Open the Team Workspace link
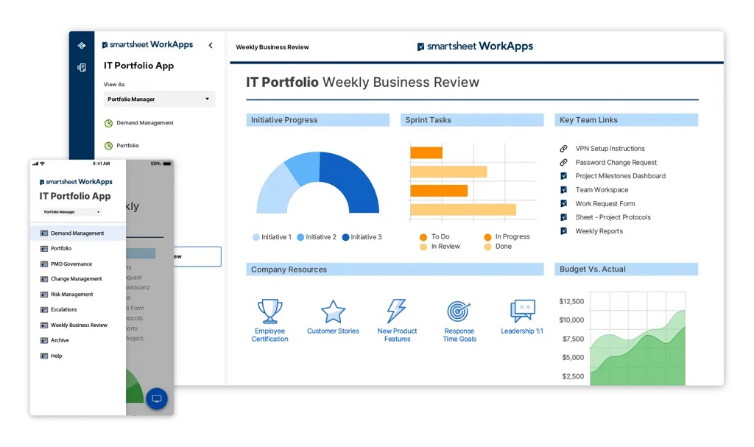Image resolution: width=754 pixels, height=447 pixels. click(602, 190)
